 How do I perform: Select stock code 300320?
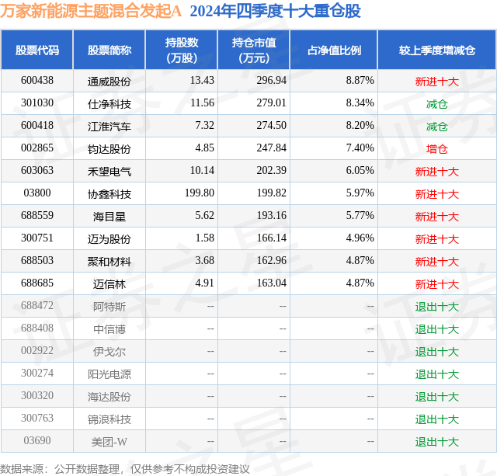coord(37,395)
